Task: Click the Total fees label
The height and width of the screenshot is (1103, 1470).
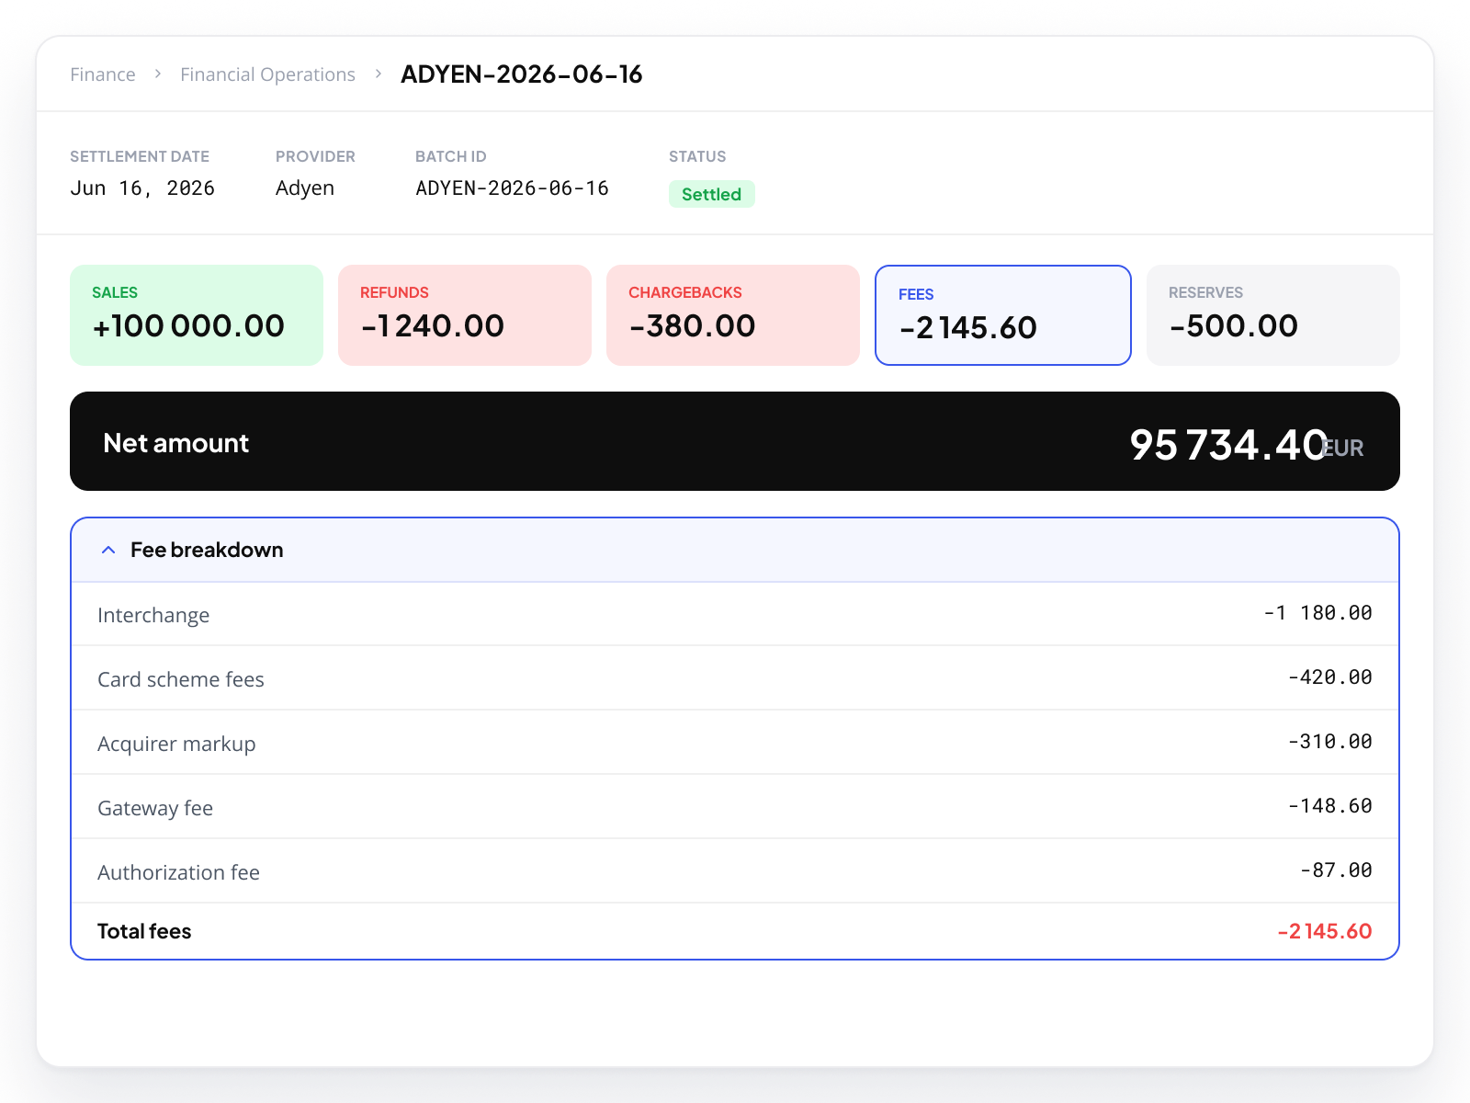Action: click(x=144, y=931)
